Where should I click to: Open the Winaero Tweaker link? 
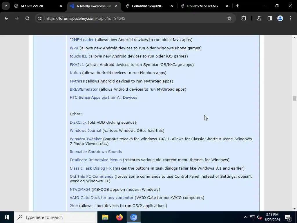[x=86, y=139]
